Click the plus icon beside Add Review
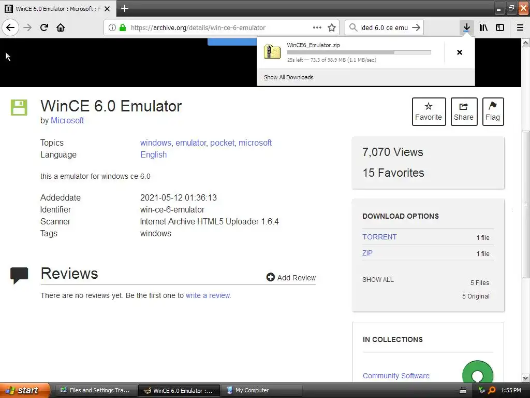This screenshot has height=398, width=530. coord(270,277)
